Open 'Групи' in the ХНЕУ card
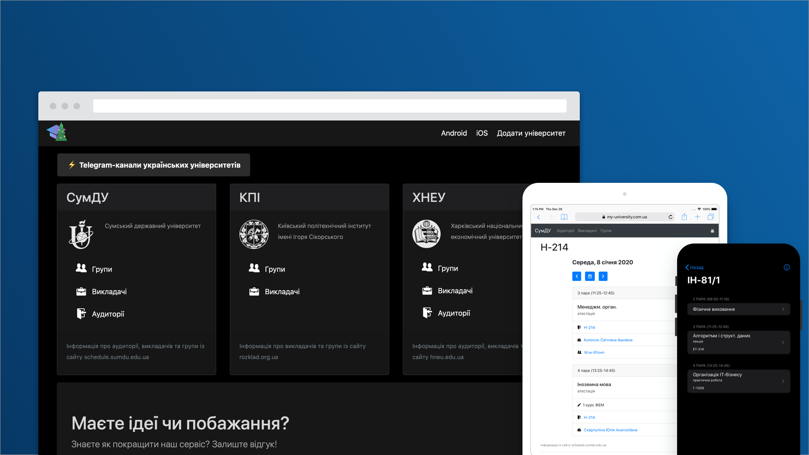The height and width of the screenshot is (455, 809). coord(448,268)
